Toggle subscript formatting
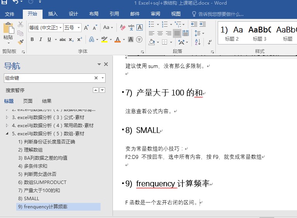This screenshot has width=297, height=218. click(x=71, y=39)
